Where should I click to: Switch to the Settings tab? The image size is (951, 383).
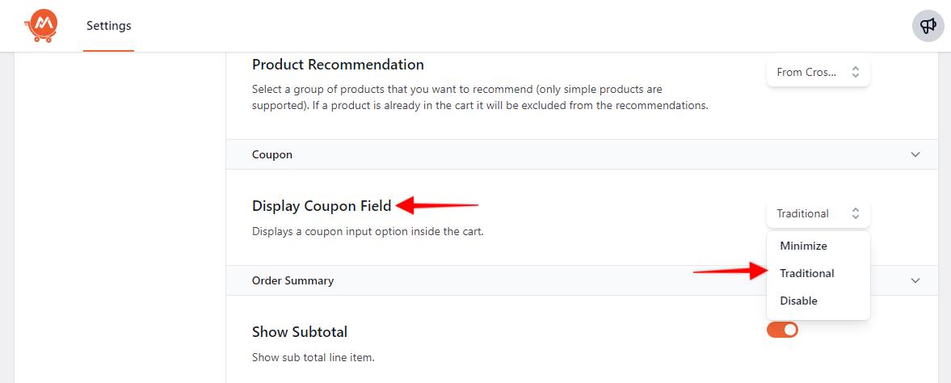click(x=108, y=26)
